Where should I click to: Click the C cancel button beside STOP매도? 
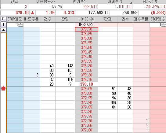(x=3, y=19)
